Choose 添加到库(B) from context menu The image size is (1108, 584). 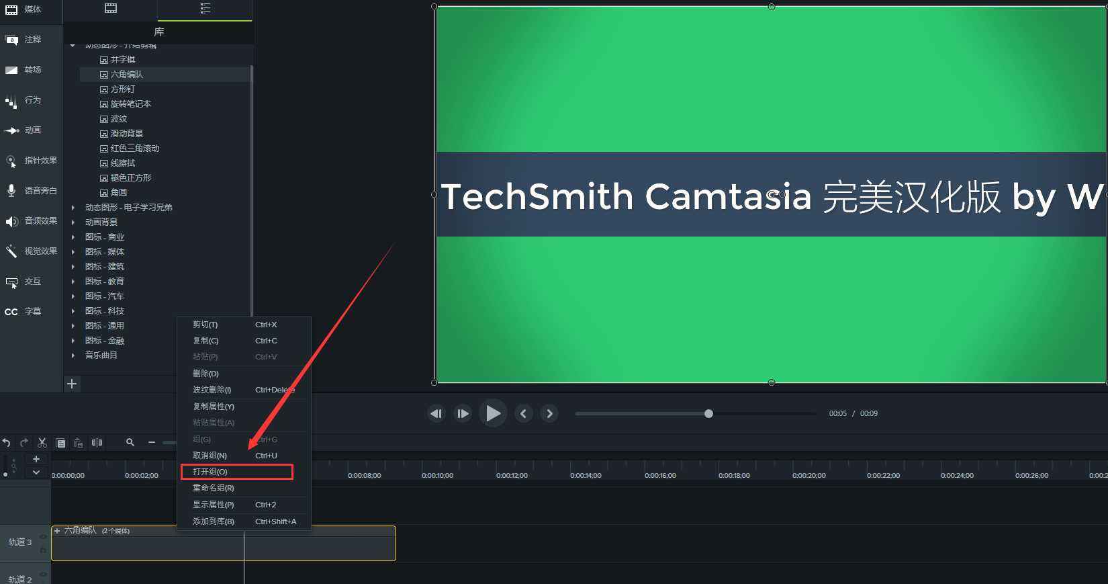244,522
